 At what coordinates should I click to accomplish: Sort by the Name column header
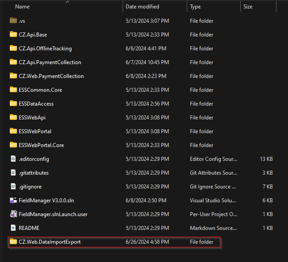22,7
